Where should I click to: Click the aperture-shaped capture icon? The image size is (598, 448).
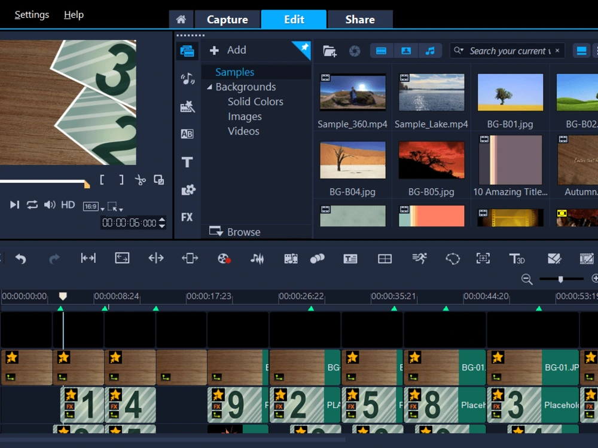click(x=355, y=51)
